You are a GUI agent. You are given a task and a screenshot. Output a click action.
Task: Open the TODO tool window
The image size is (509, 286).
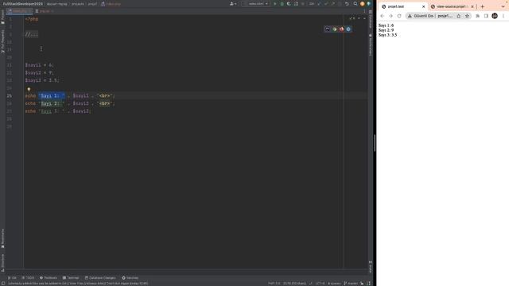[28, 278]
